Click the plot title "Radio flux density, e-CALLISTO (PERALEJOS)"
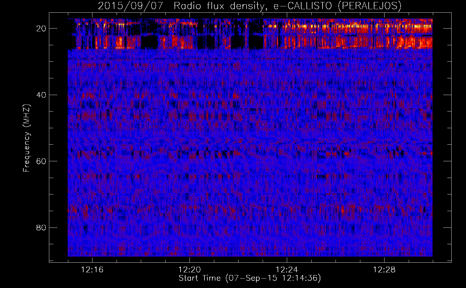Screen dimensions: 466x288 [x=287, y=6]
